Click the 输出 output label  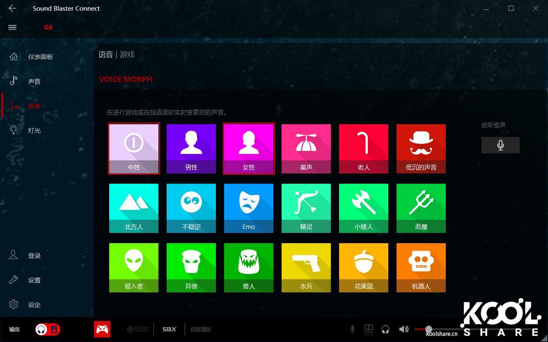(x=14, y=329)
